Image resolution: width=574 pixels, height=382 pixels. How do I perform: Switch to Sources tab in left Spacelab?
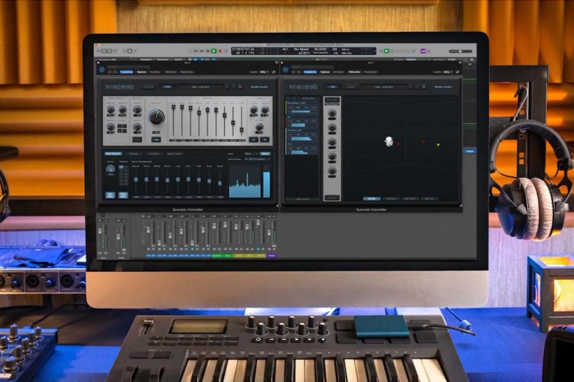point(148,86)
